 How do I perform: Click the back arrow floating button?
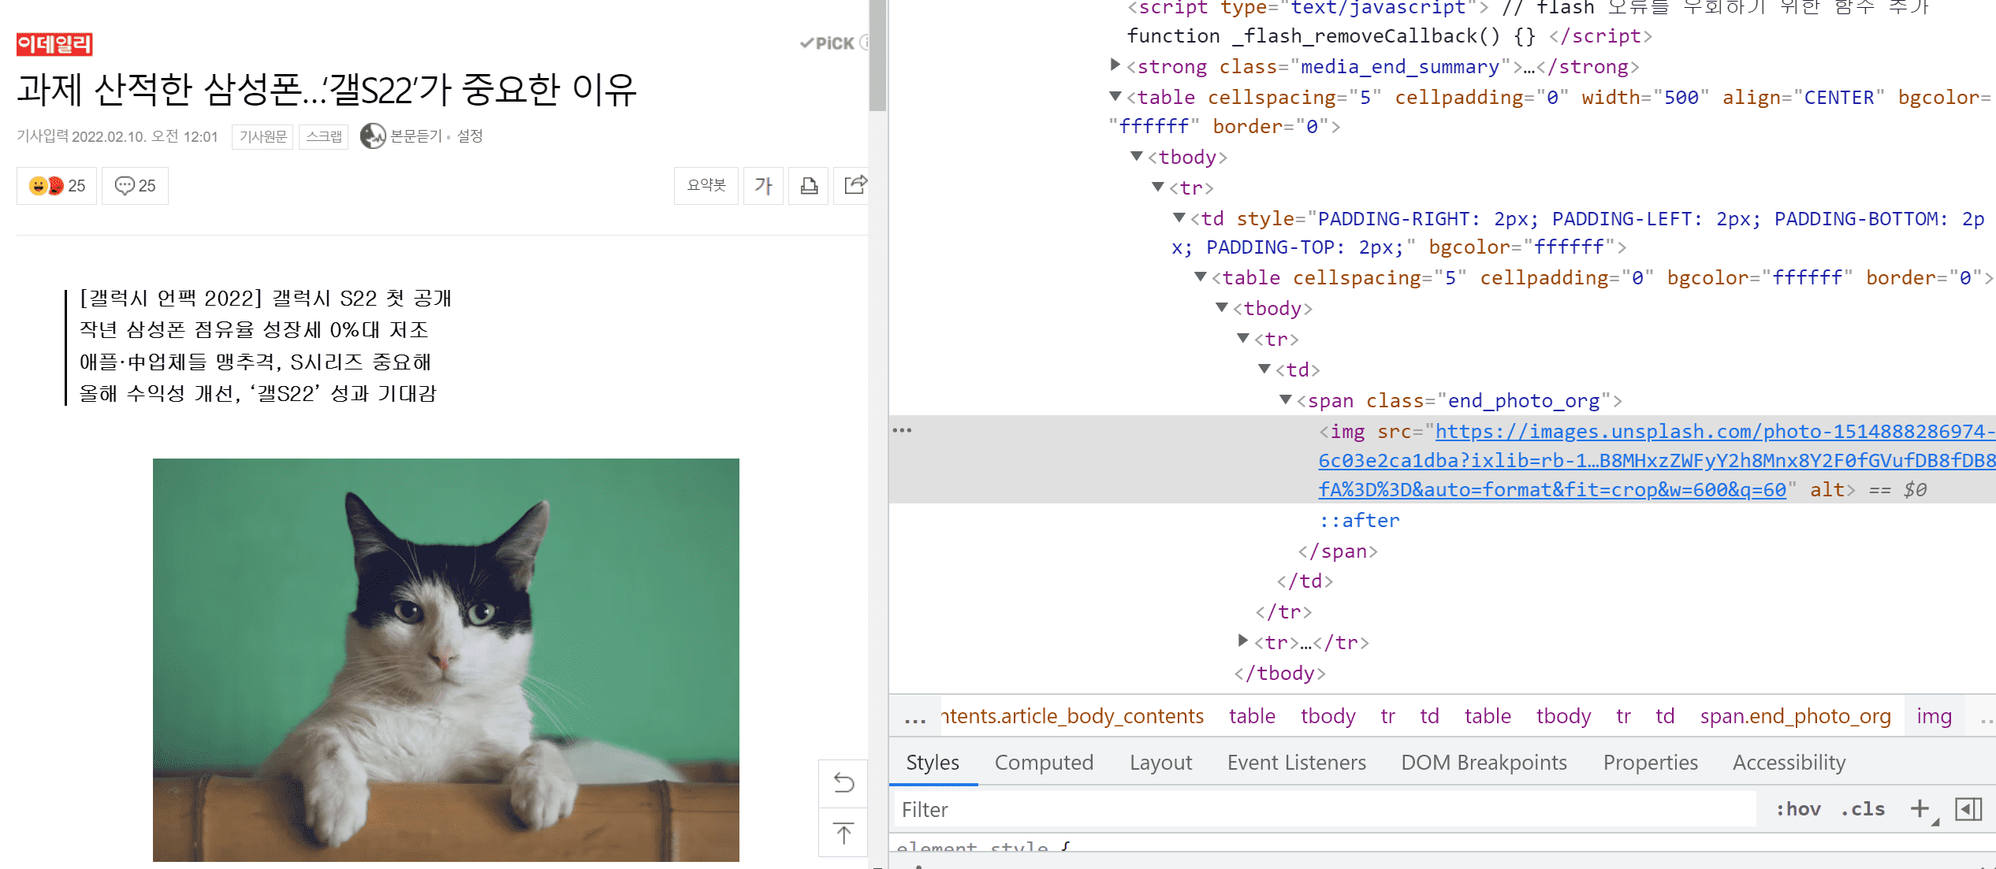[843, 783]
